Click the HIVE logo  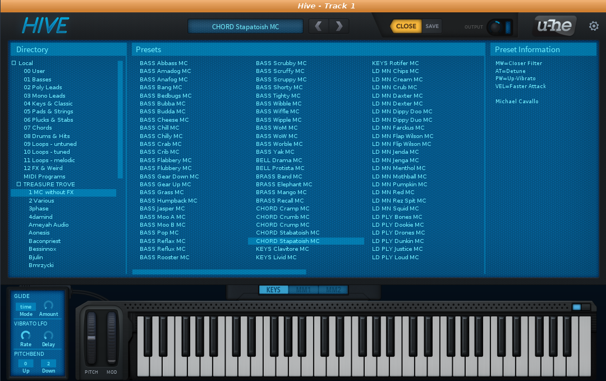pos(45,26)
